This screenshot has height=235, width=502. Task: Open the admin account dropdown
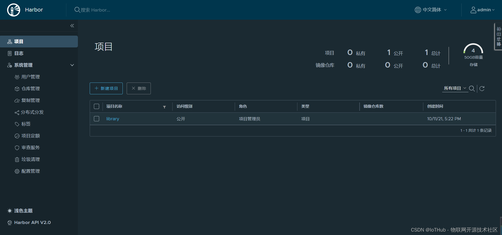(x=482, y=10)
